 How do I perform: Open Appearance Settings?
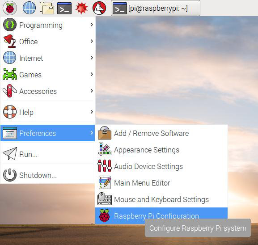(161, 150)
